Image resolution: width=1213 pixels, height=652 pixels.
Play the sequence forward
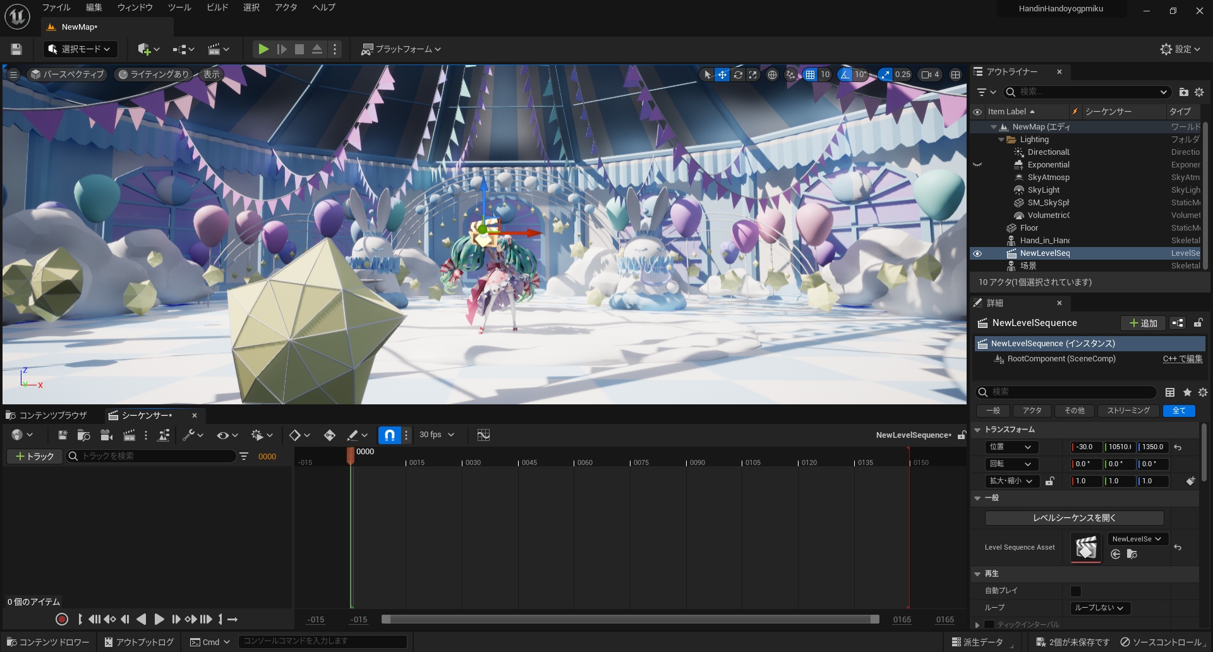(x=159, y=619)
